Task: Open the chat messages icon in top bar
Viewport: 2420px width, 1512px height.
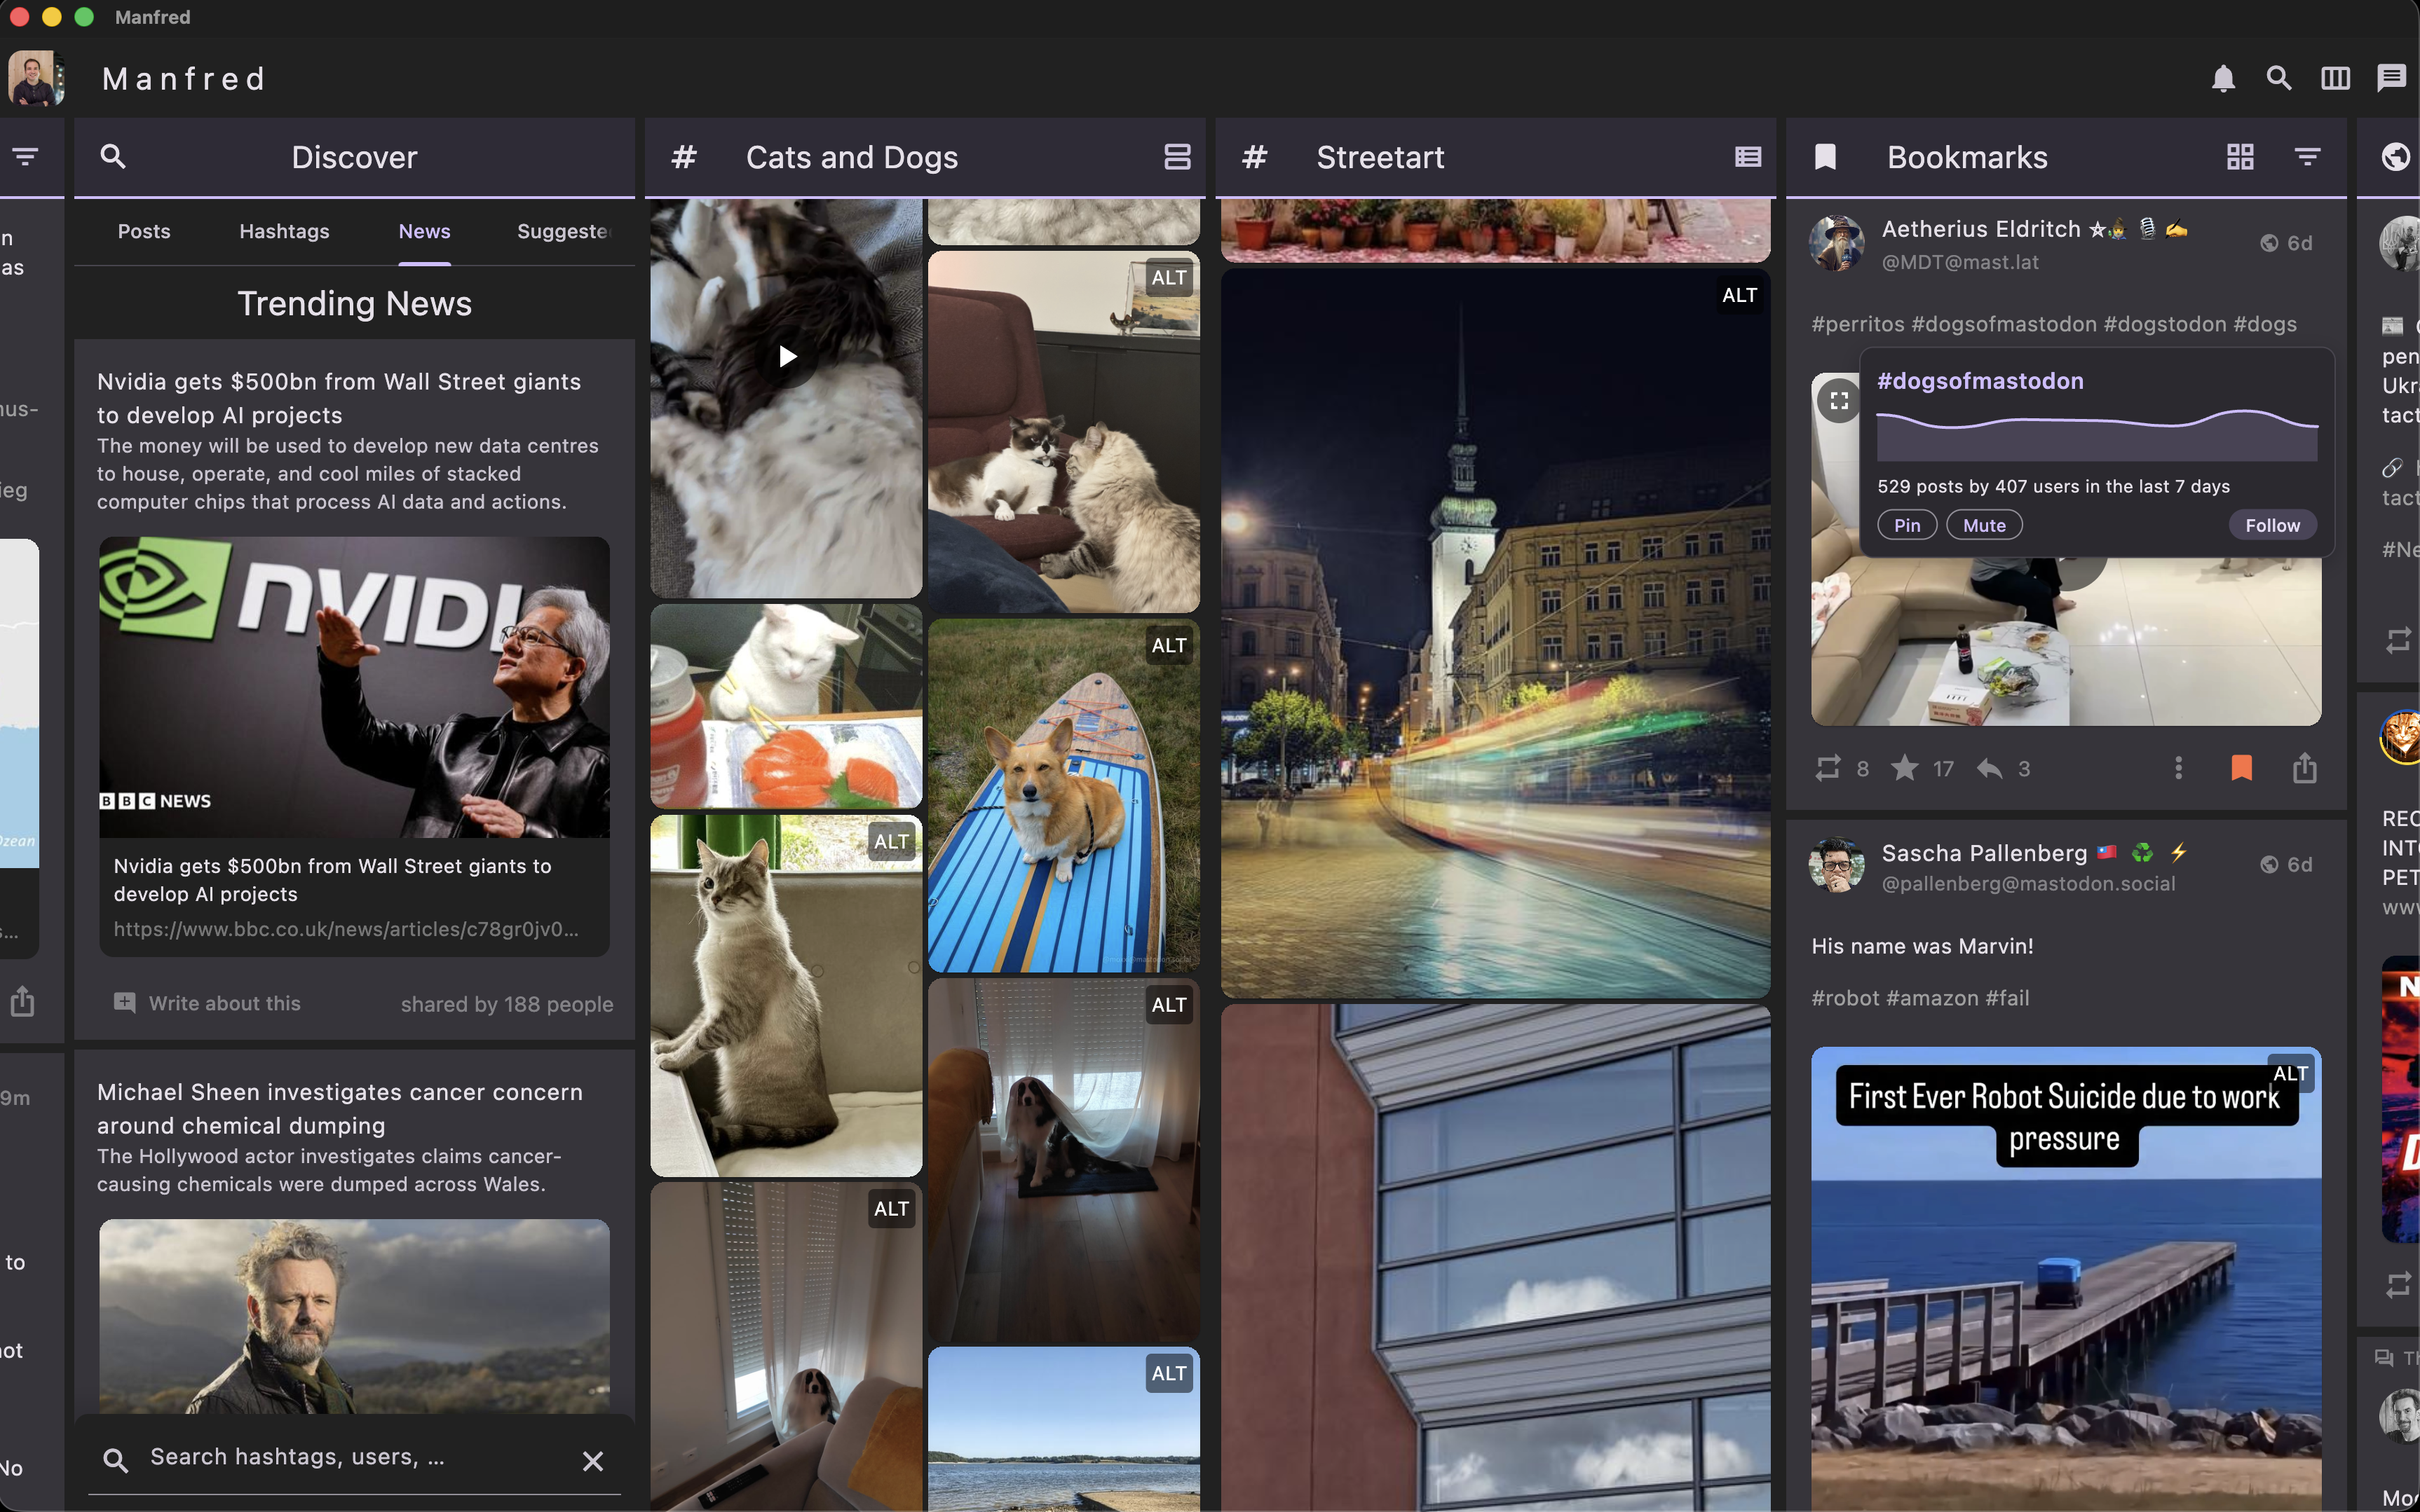Action: pos(2391,78)
